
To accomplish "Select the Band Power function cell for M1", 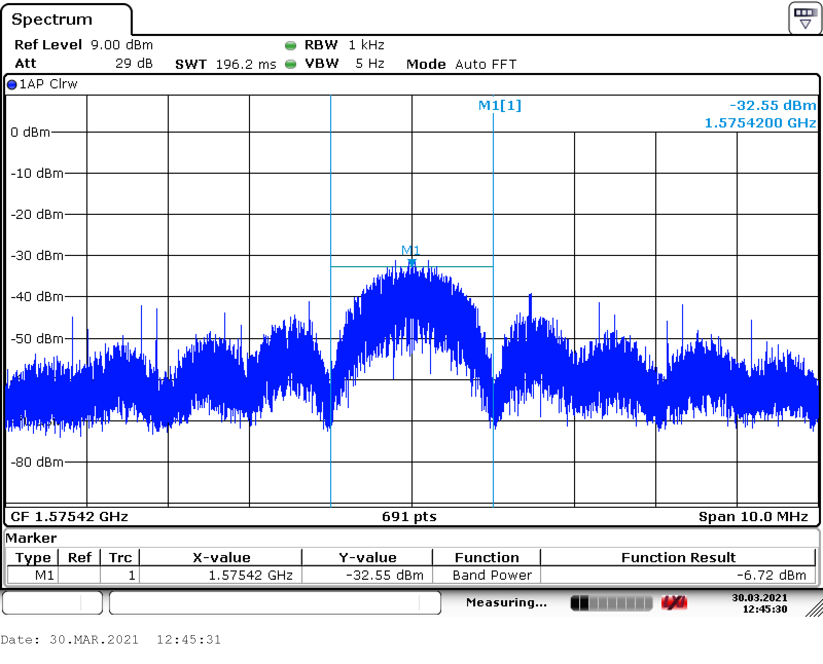I will click(492, 575).
